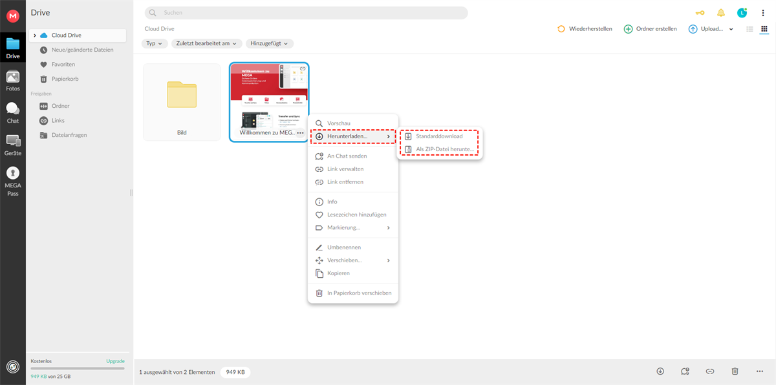Click the link icon in bottom bar

point(710,371)
